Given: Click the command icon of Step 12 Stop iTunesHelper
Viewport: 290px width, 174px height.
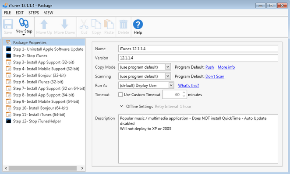Looking at the screenshot, I should click(x=8, y=121).
